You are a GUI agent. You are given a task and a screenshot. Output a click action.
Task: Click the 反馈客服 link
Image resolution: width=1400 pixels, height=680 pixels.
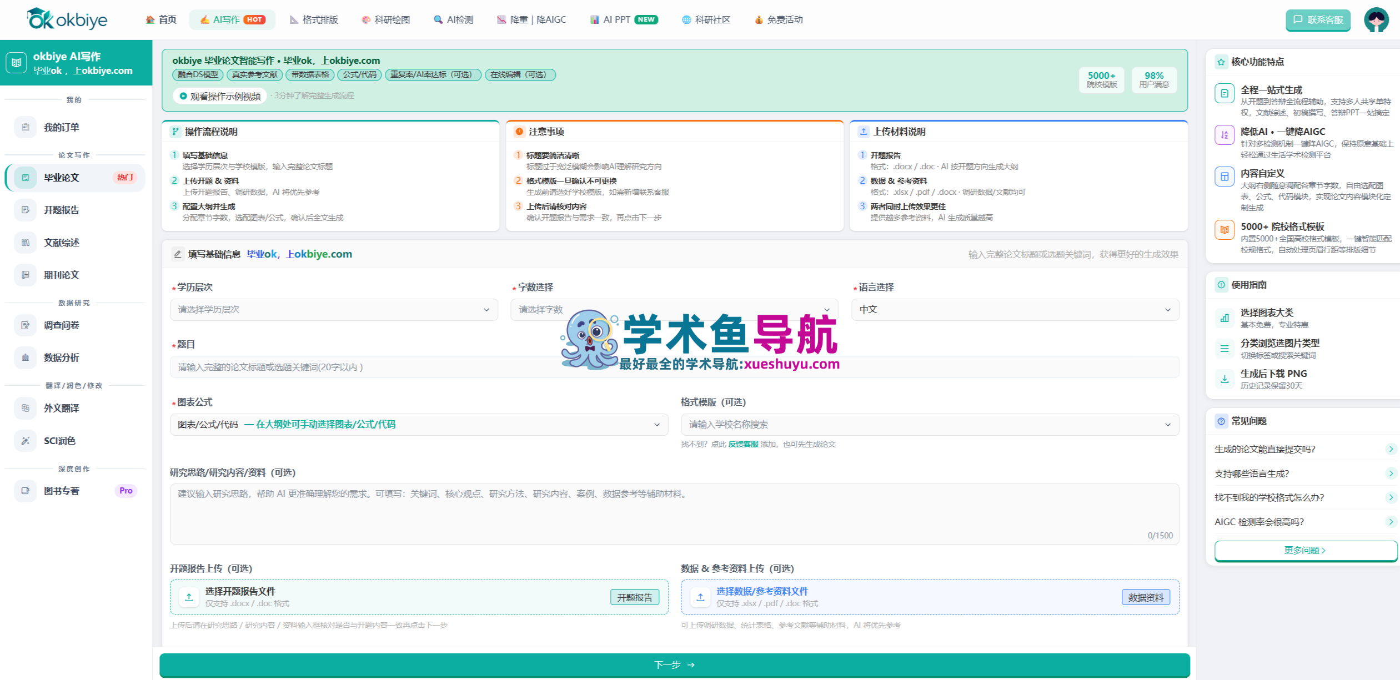[743, 445]
